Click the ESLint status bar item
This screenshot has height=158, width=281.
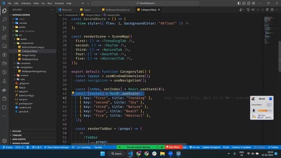226,147
